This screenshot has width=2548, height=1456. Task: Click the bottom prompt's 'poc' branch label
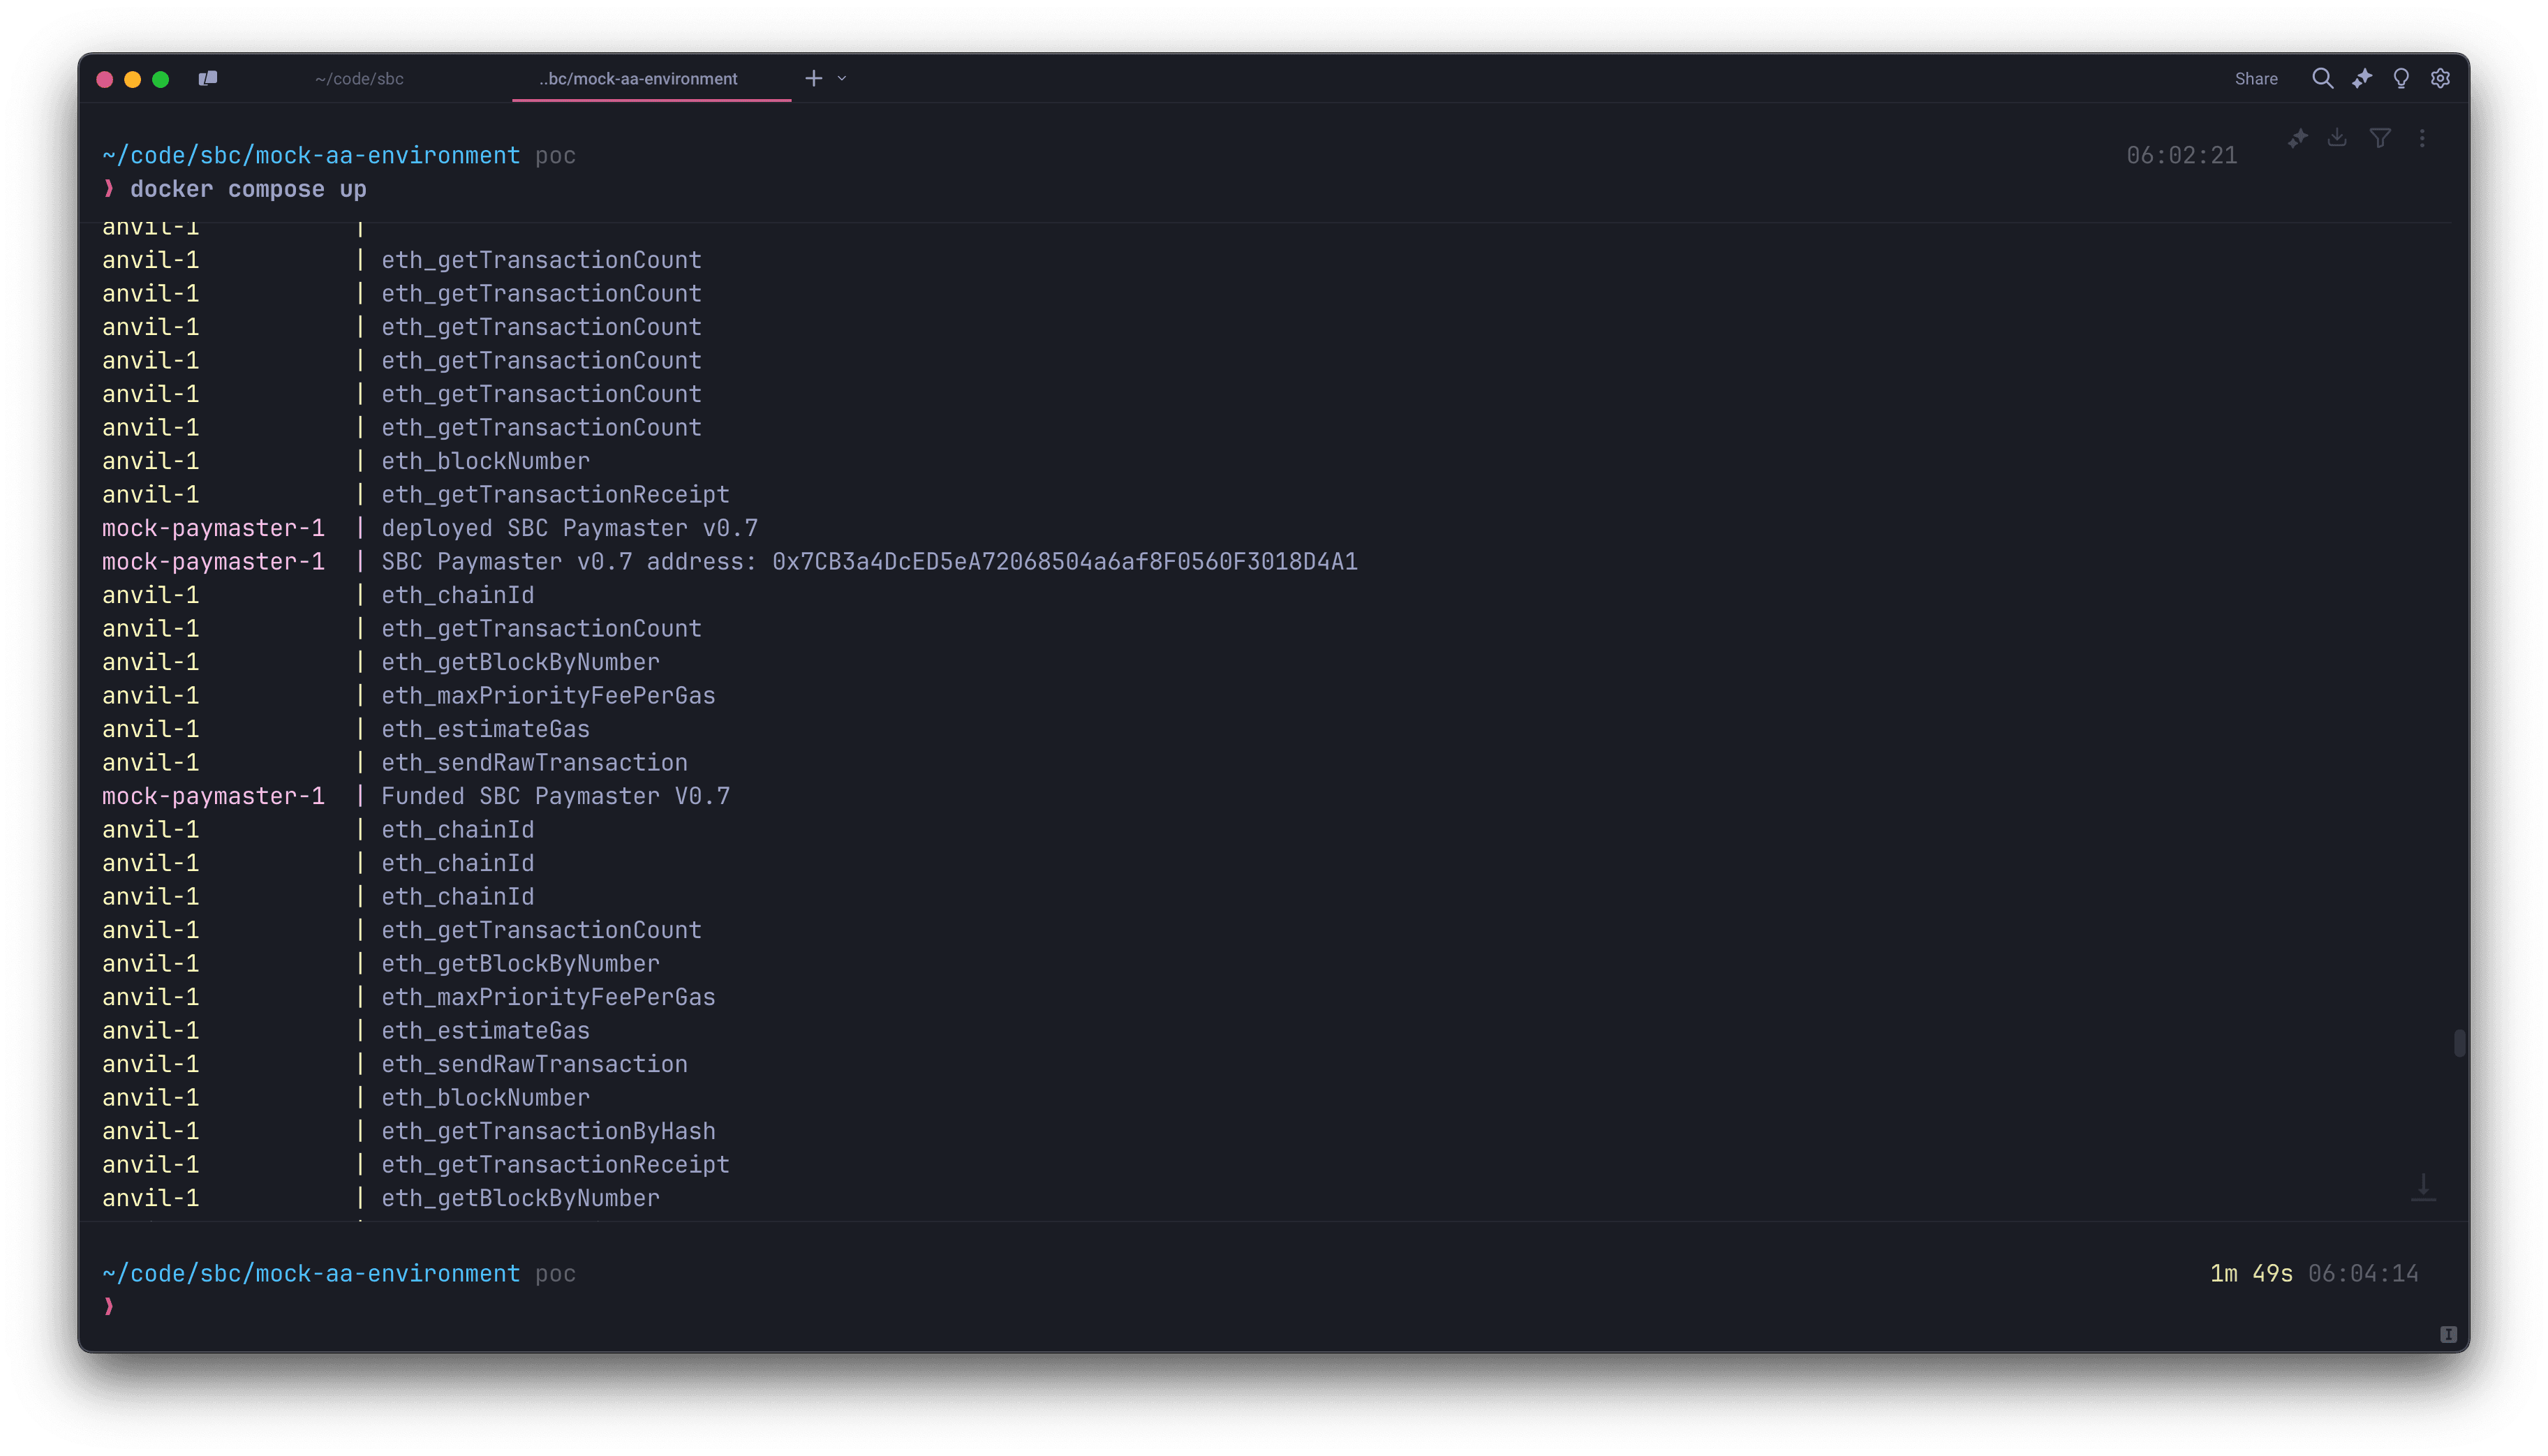[555, 1273]
